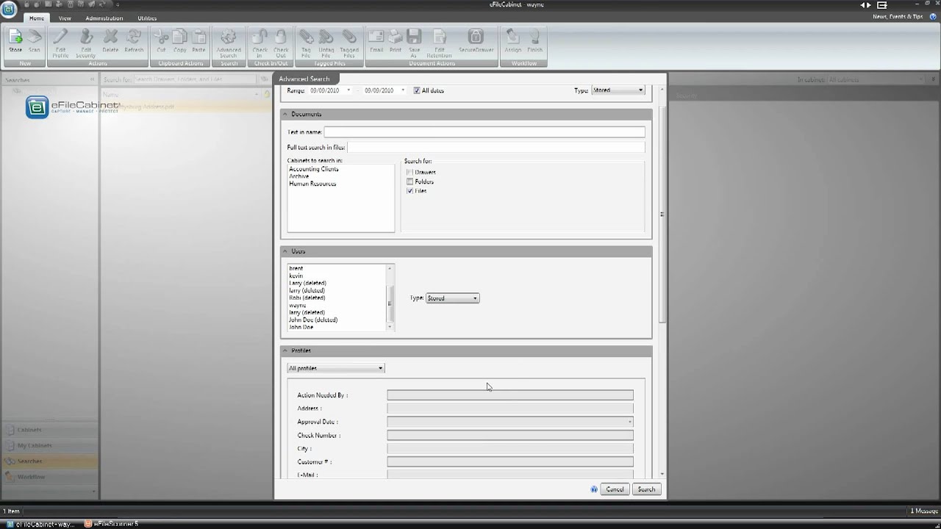Image resolution: width=941 pixels, height=529 pixels.
Task: Click the Action Needed By field
Action: (x=509, y=395)
